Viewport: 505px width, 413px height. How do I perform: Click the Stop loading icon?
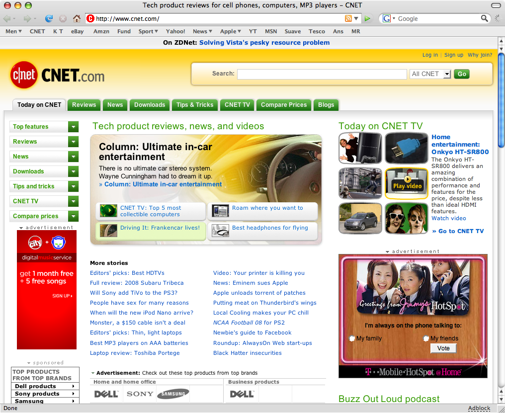[63, 19]
